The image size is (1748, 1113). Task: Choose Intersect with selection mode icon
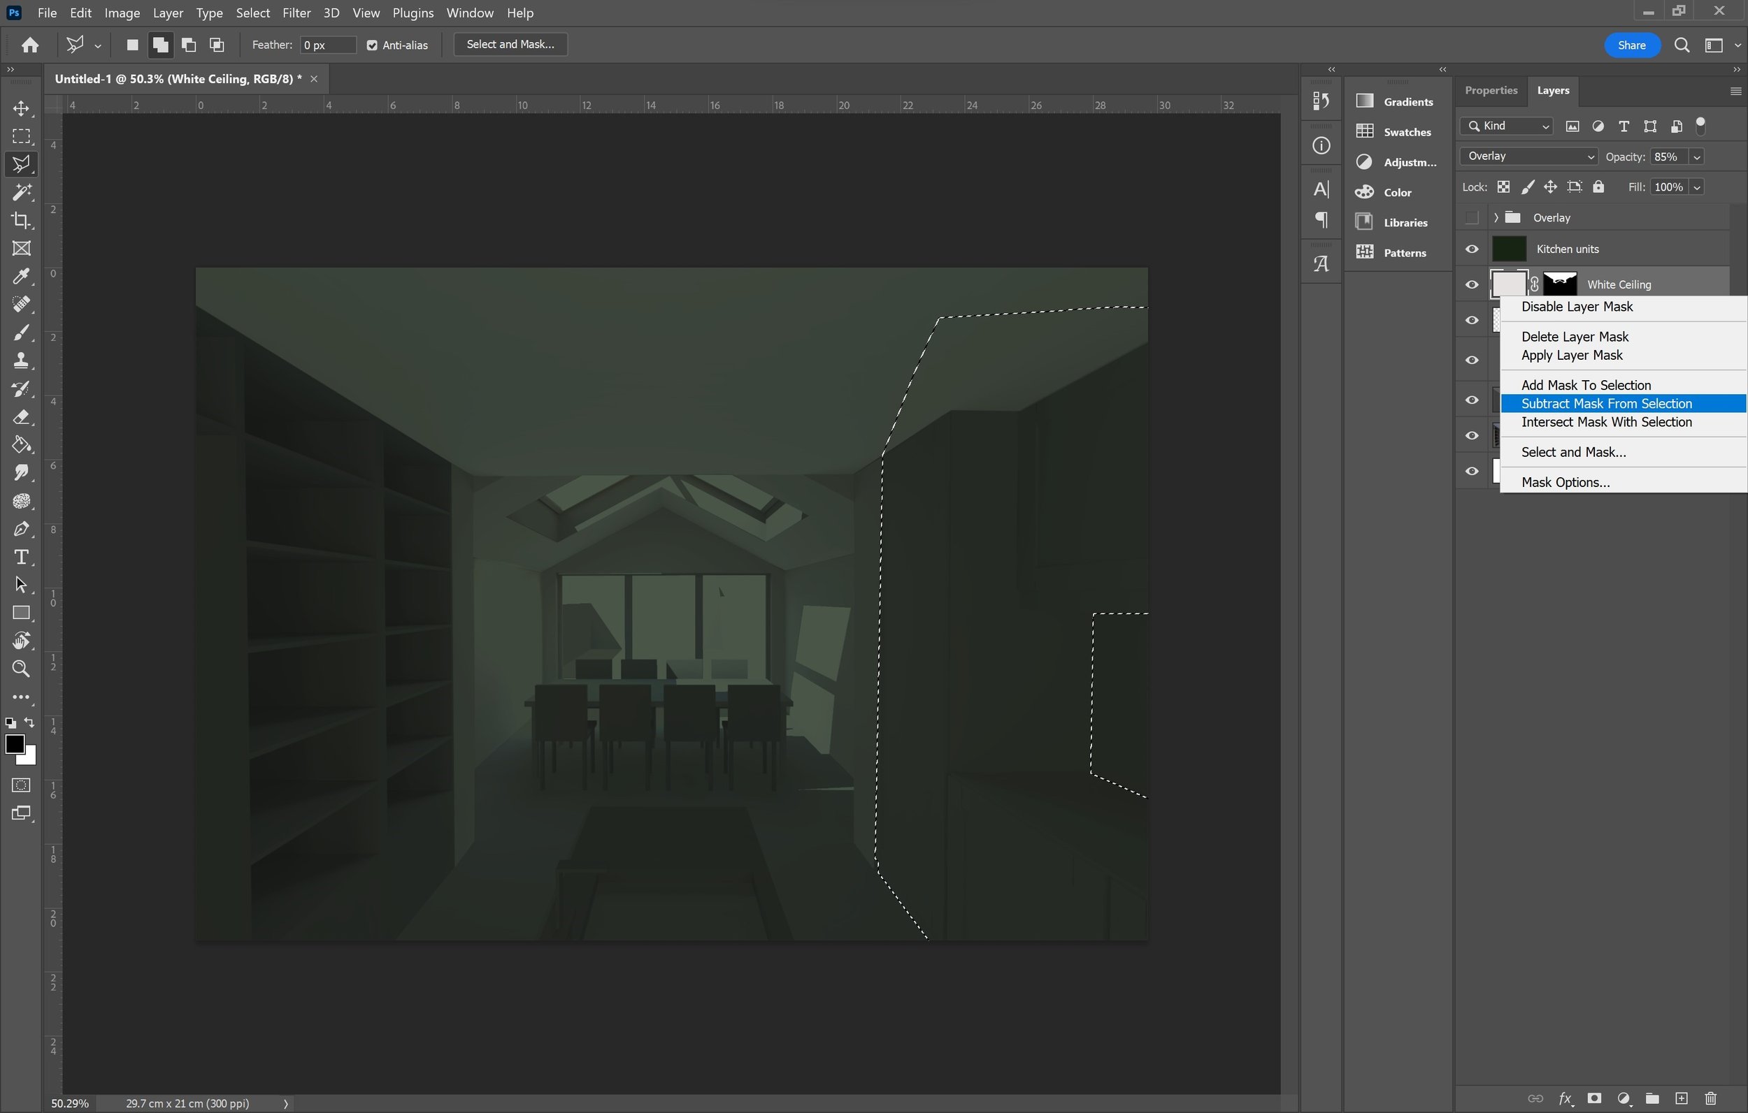(217, 45)
